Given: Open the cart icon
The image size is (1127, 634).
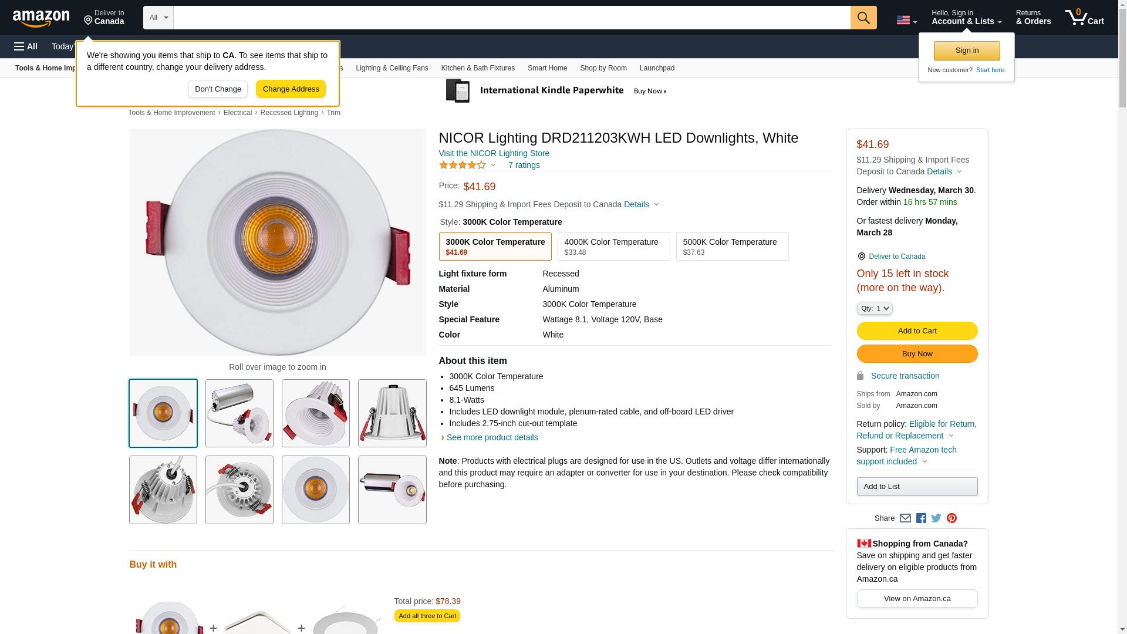Looking at the screenshot, I should click(1084, 18).
